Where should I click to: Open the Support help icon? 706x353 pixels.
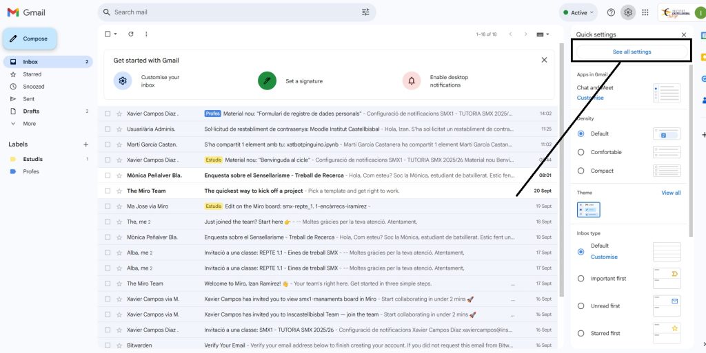click(x=611, y=12)
